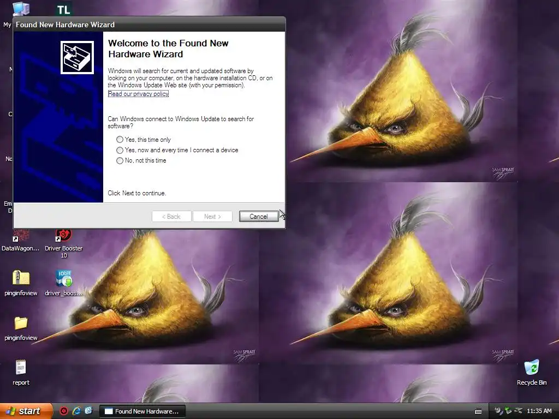The image size is (559, 419).
Task: Click the 'Click Next to continue.' text
Action: click(137, 193)
